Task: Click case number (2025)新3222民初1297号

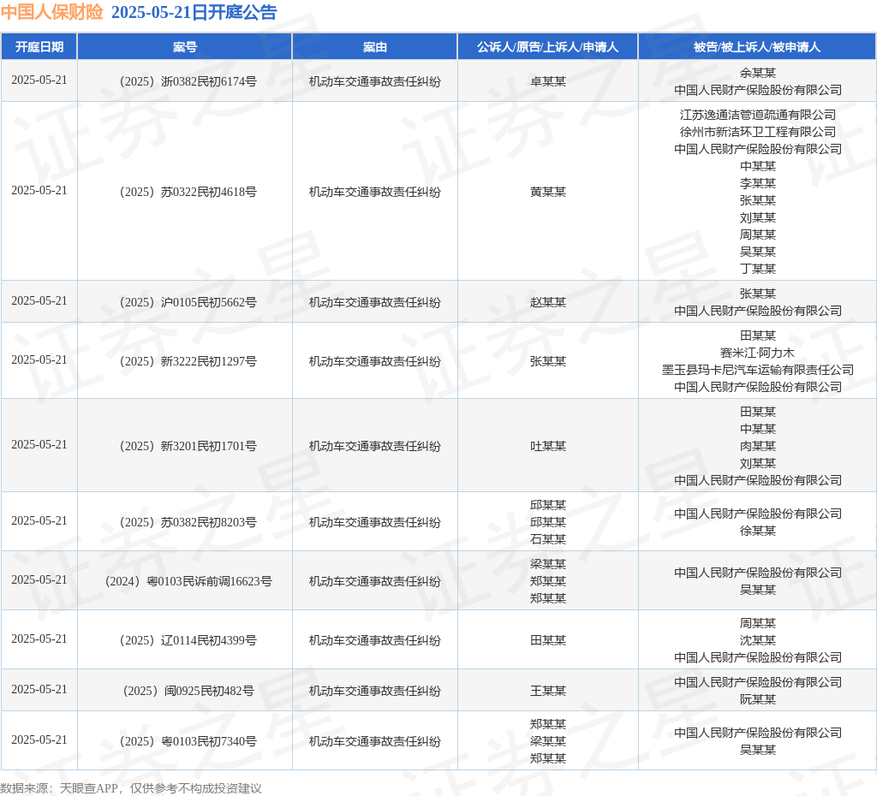Action: (x=188, y=362)
